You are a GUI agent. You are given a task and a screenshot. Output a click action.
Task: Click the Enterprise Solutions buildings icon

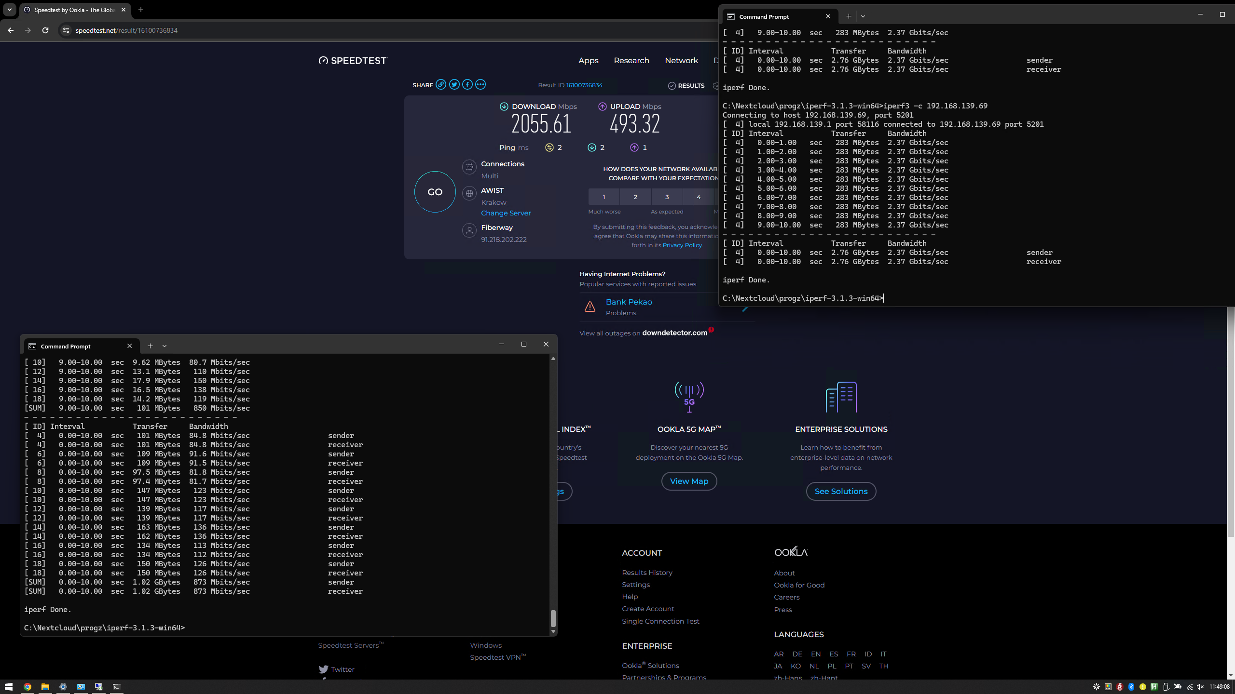coord(841,397)
